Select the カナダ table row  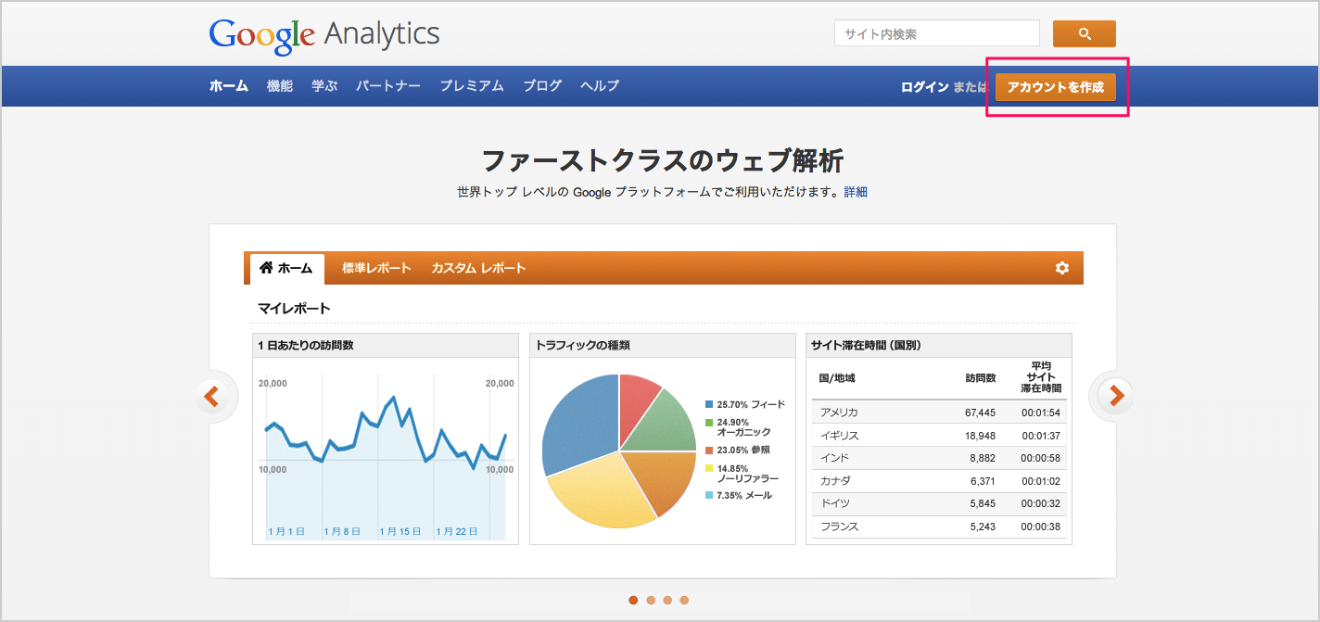point(941,481)
